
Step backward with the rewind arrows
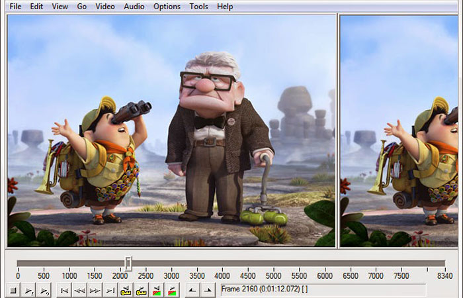(79, 290)
